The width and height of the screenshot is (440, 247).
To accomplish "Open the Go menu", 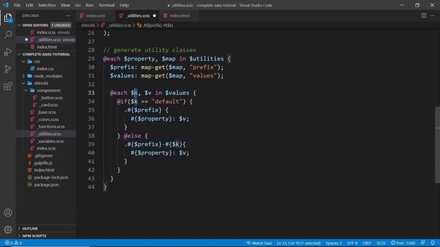I will (78, 5).
